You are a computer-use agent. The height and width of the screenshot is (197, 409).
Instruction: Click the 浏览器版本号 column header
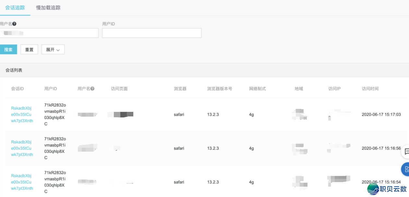(x=220, y=88)
